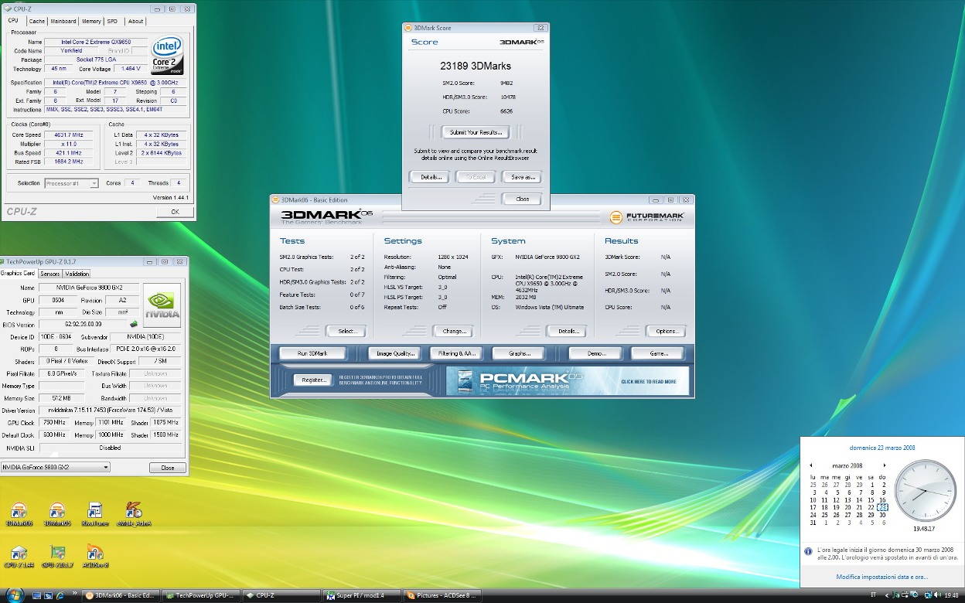
Task: Open the 3DMark05 desktop shortcut
Action: (x=56, y=514)
